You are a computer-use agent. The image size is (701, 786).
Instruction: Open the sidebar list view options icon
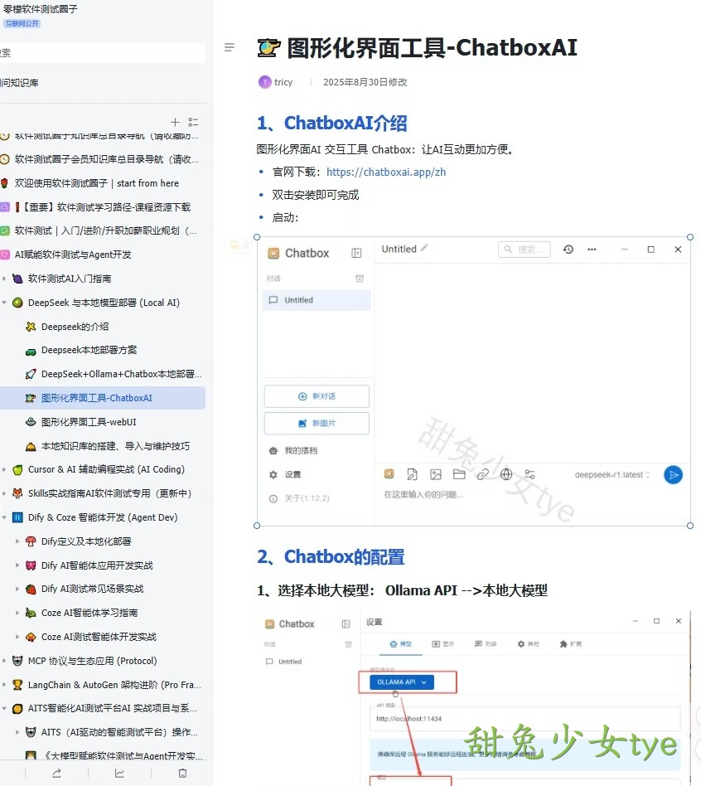click(x=193, y=122)
